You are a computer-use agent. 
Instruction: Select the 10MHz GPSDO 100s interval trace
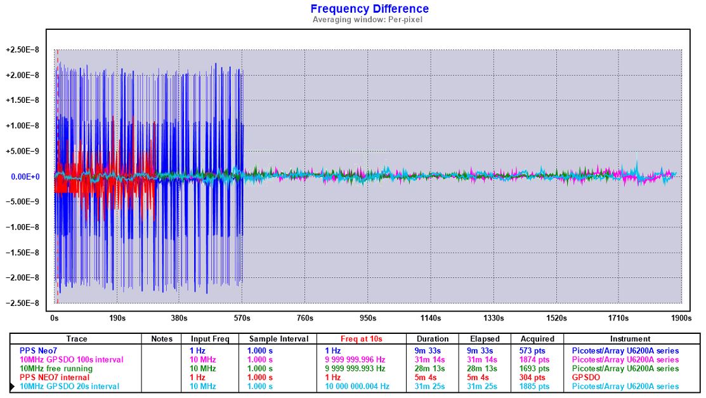pyautogui.click(x=71, y=359)
